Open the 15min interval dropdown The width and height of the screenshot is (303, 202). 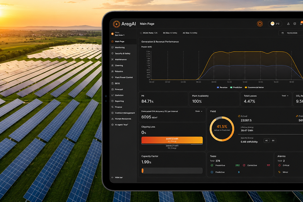pos(199,111)
